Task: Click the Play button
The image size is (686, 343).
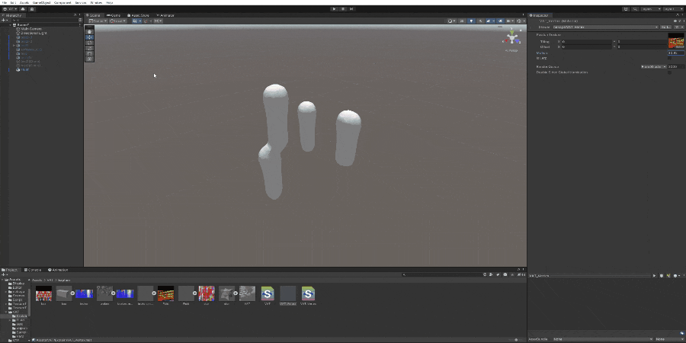Action: pyautogui.click(x=335, y=8)
